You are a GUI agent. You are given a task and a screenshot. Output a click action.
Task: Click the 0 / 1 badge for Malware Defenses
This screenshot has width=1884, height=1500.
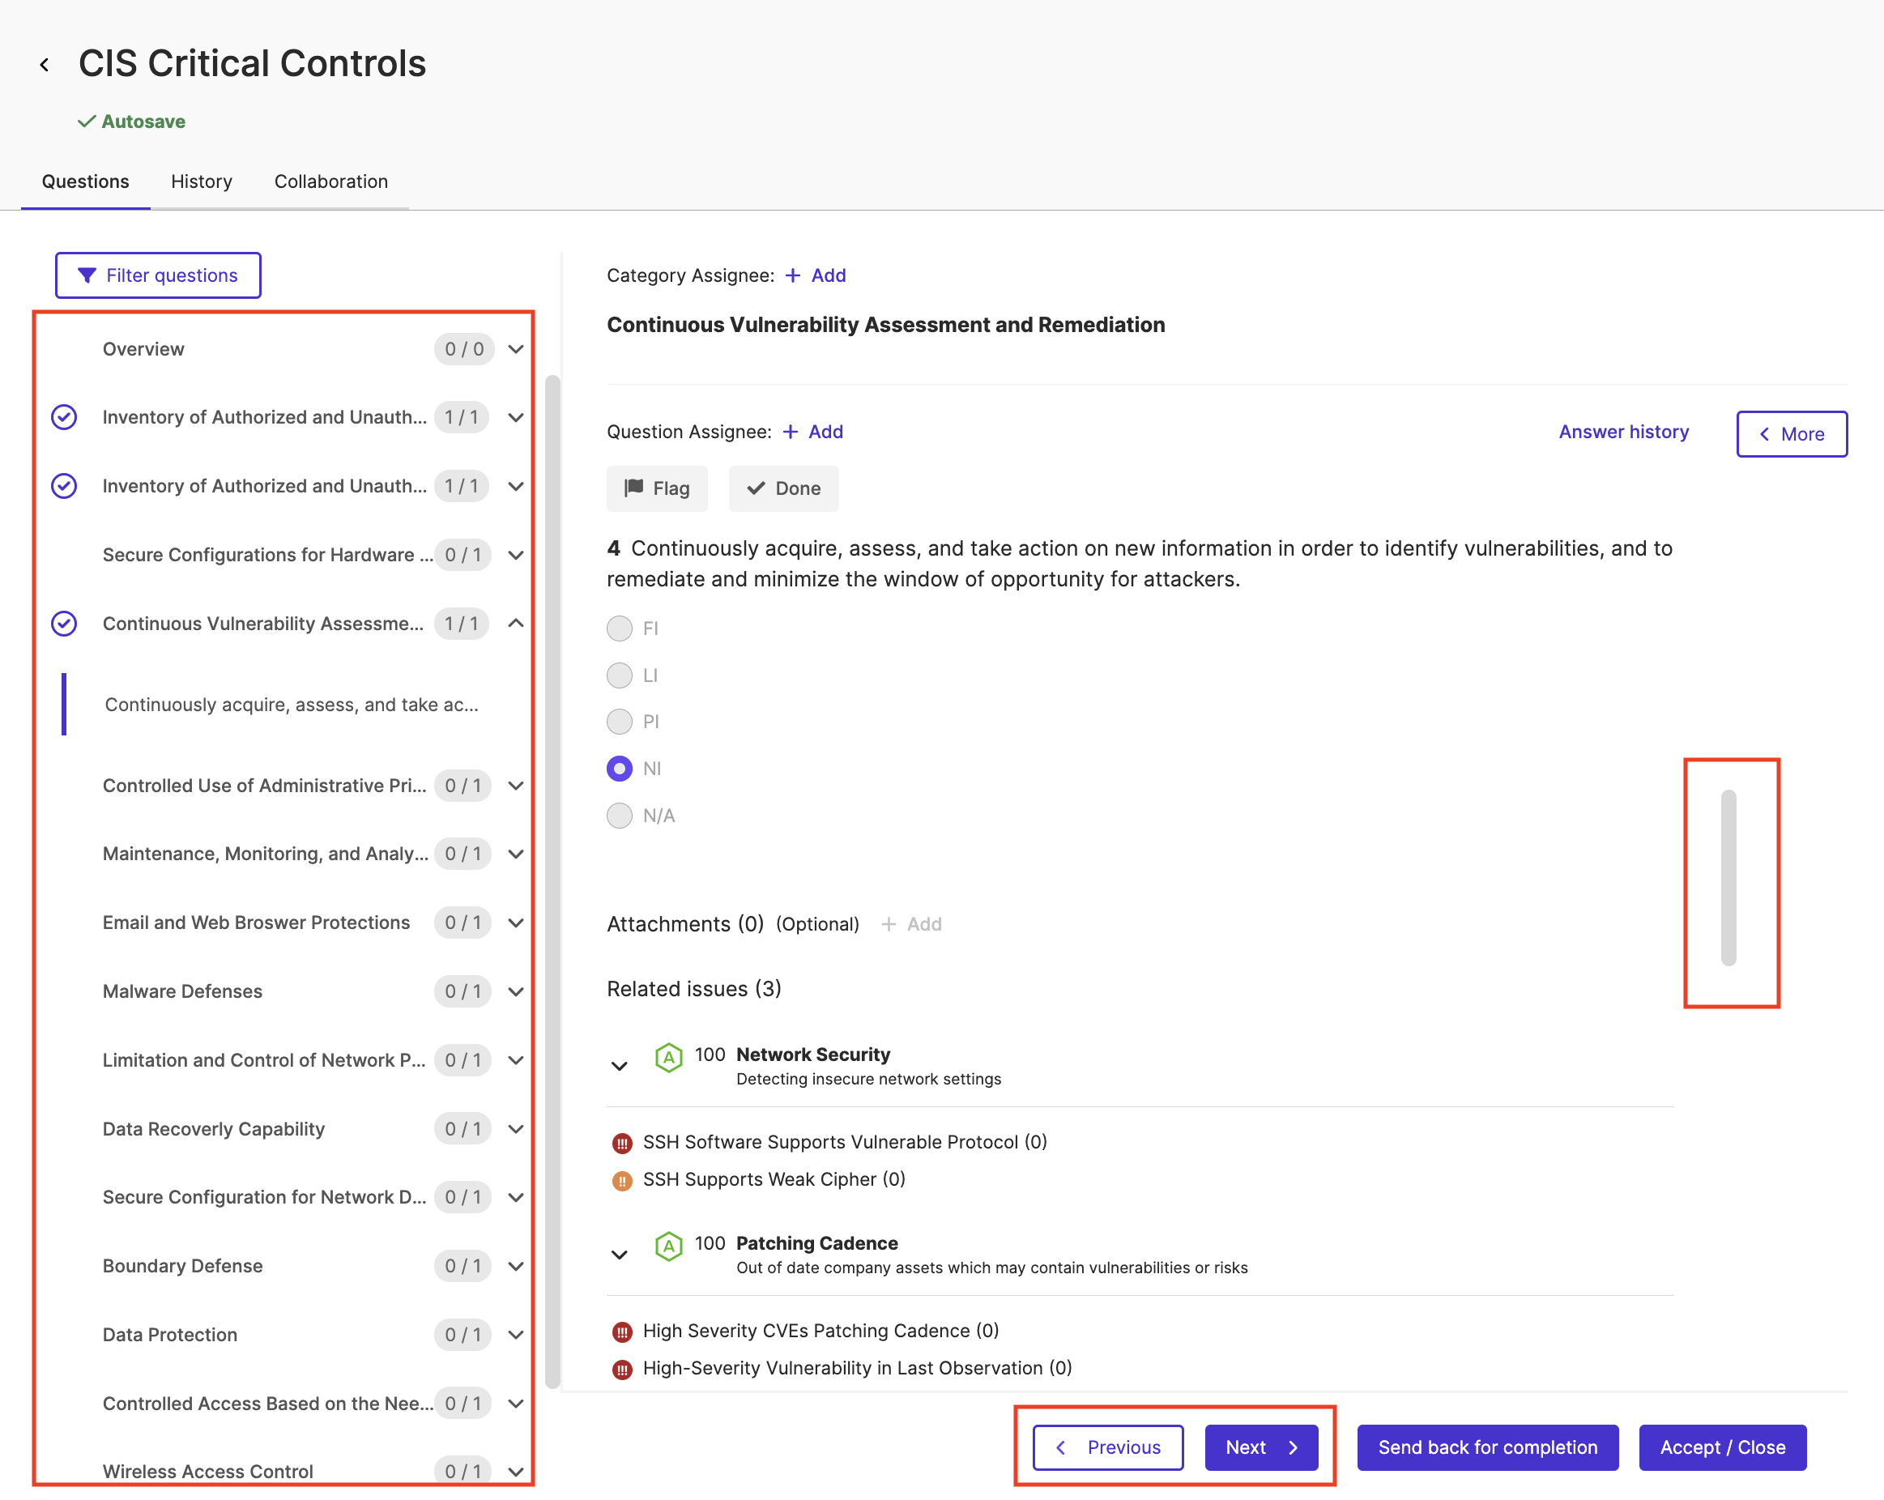coord(463,991)
